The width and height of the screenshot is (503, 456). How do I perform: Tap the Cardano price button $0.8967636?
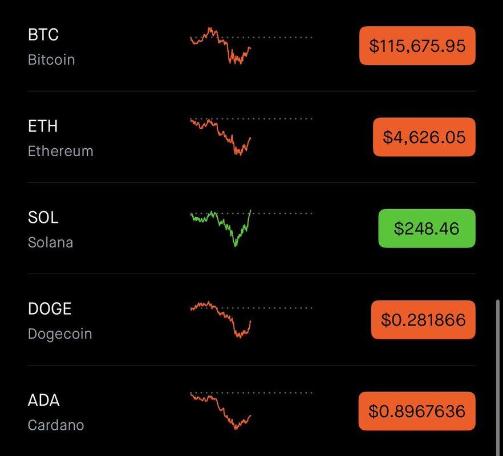(417, 411)
